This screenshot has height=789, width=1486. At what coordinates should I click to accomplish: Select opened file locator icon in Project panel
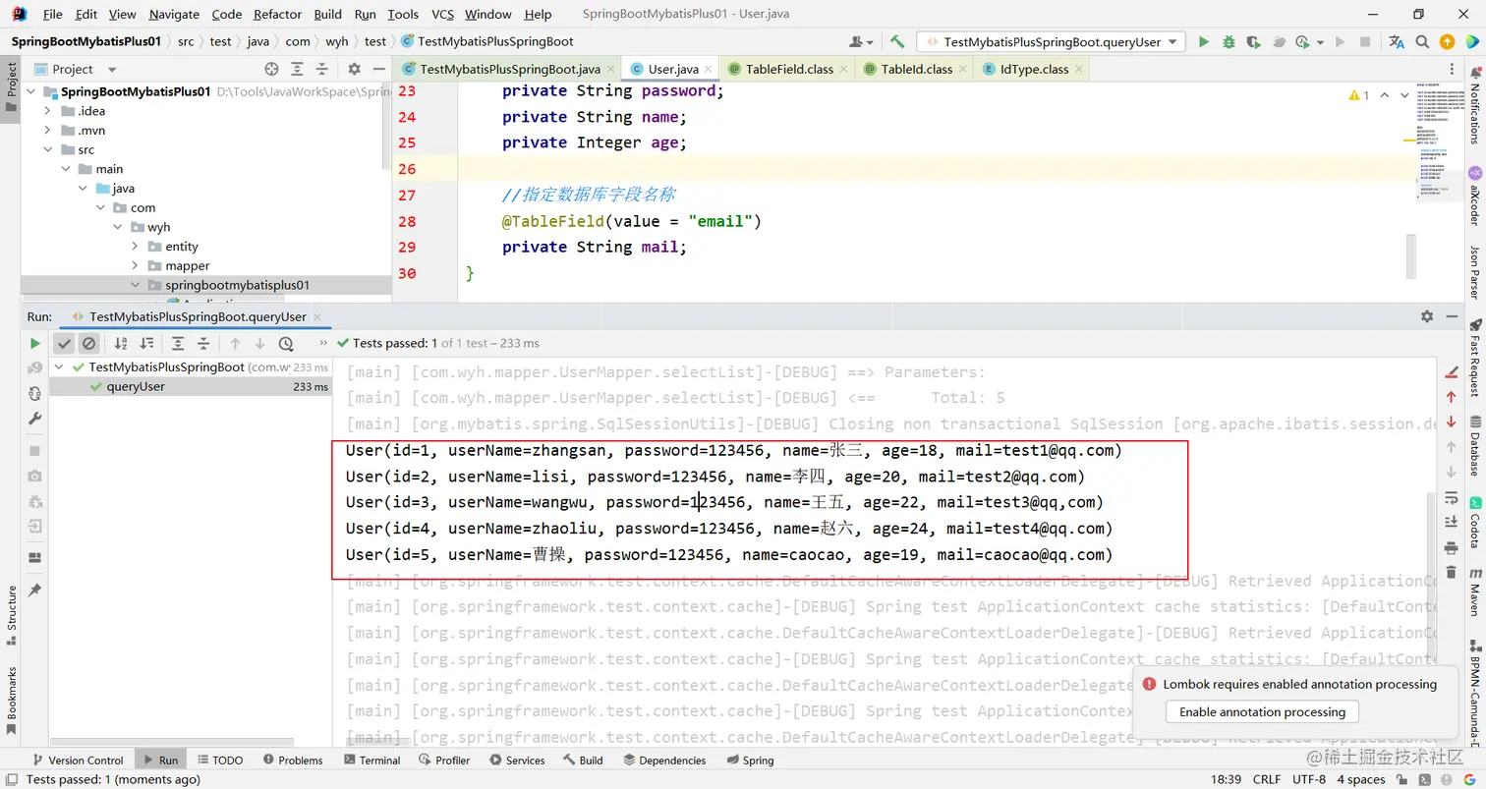coord(272,69)
